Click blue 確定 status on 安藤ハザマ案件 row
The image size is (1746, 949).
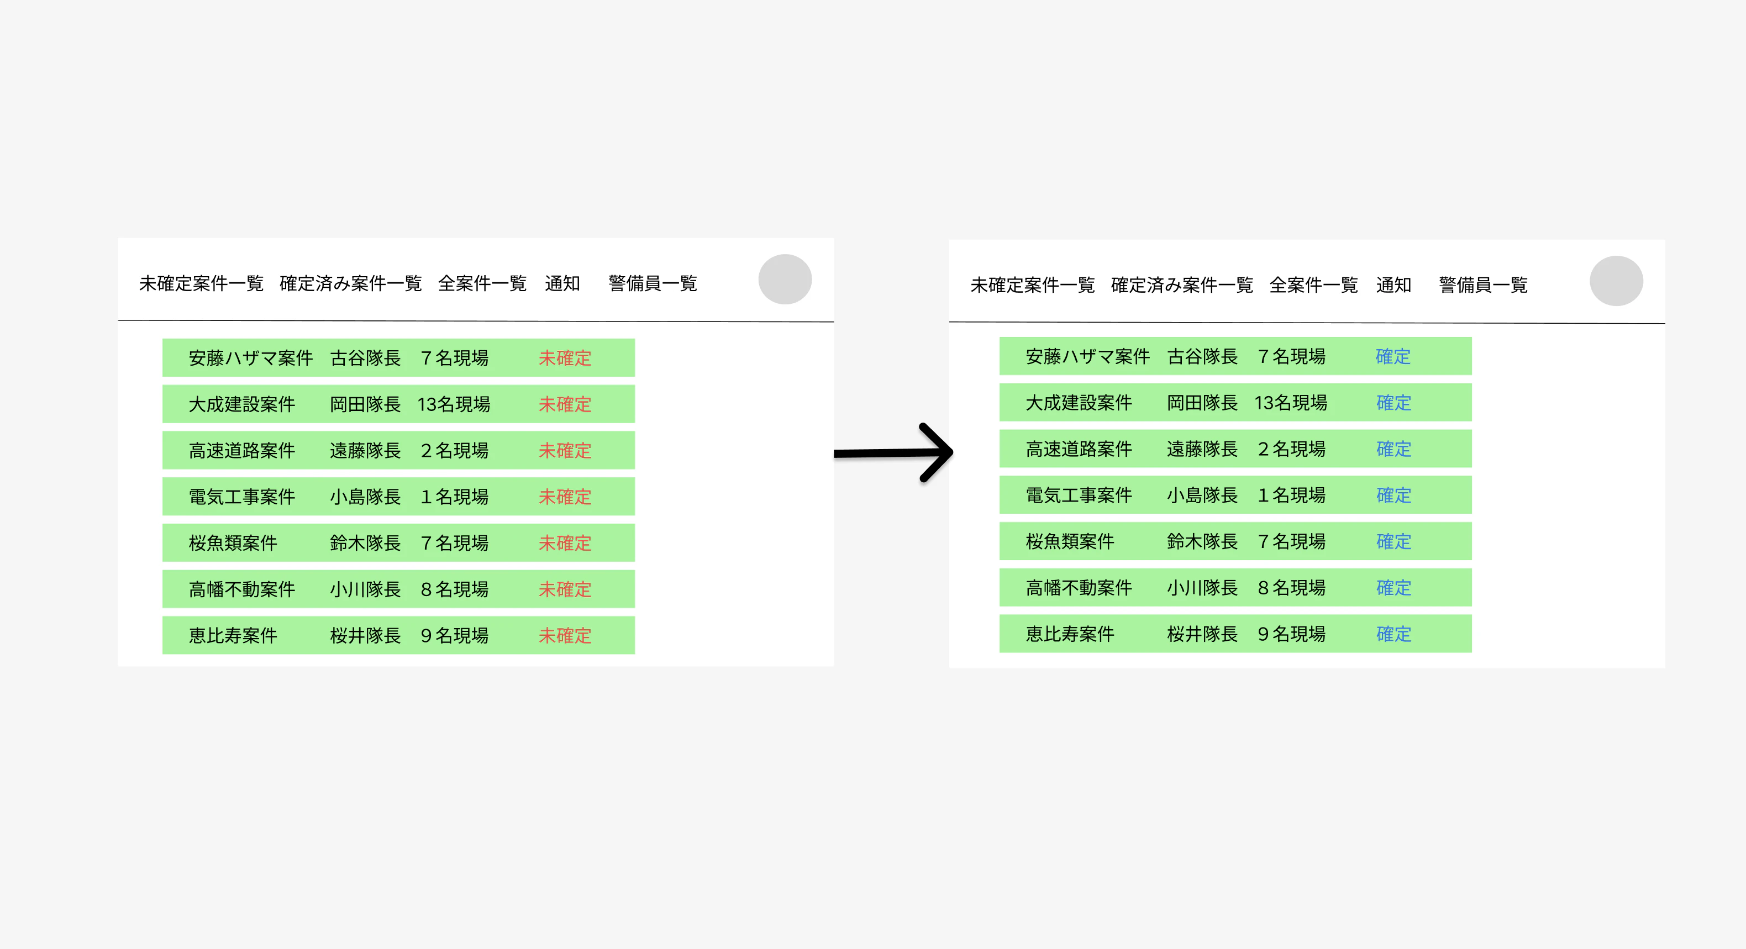tap(1393, 356)
